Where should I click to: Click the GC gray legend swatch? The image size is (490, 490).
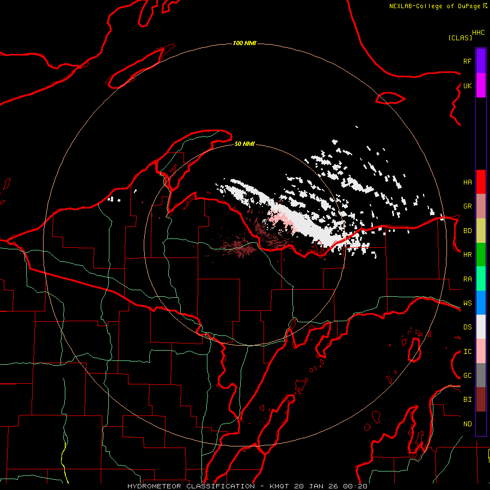[481, 375]
